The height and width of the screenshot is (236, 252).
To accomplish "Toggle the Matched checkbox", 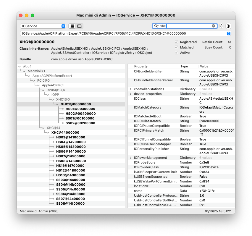I will click(x=176, y=47).
